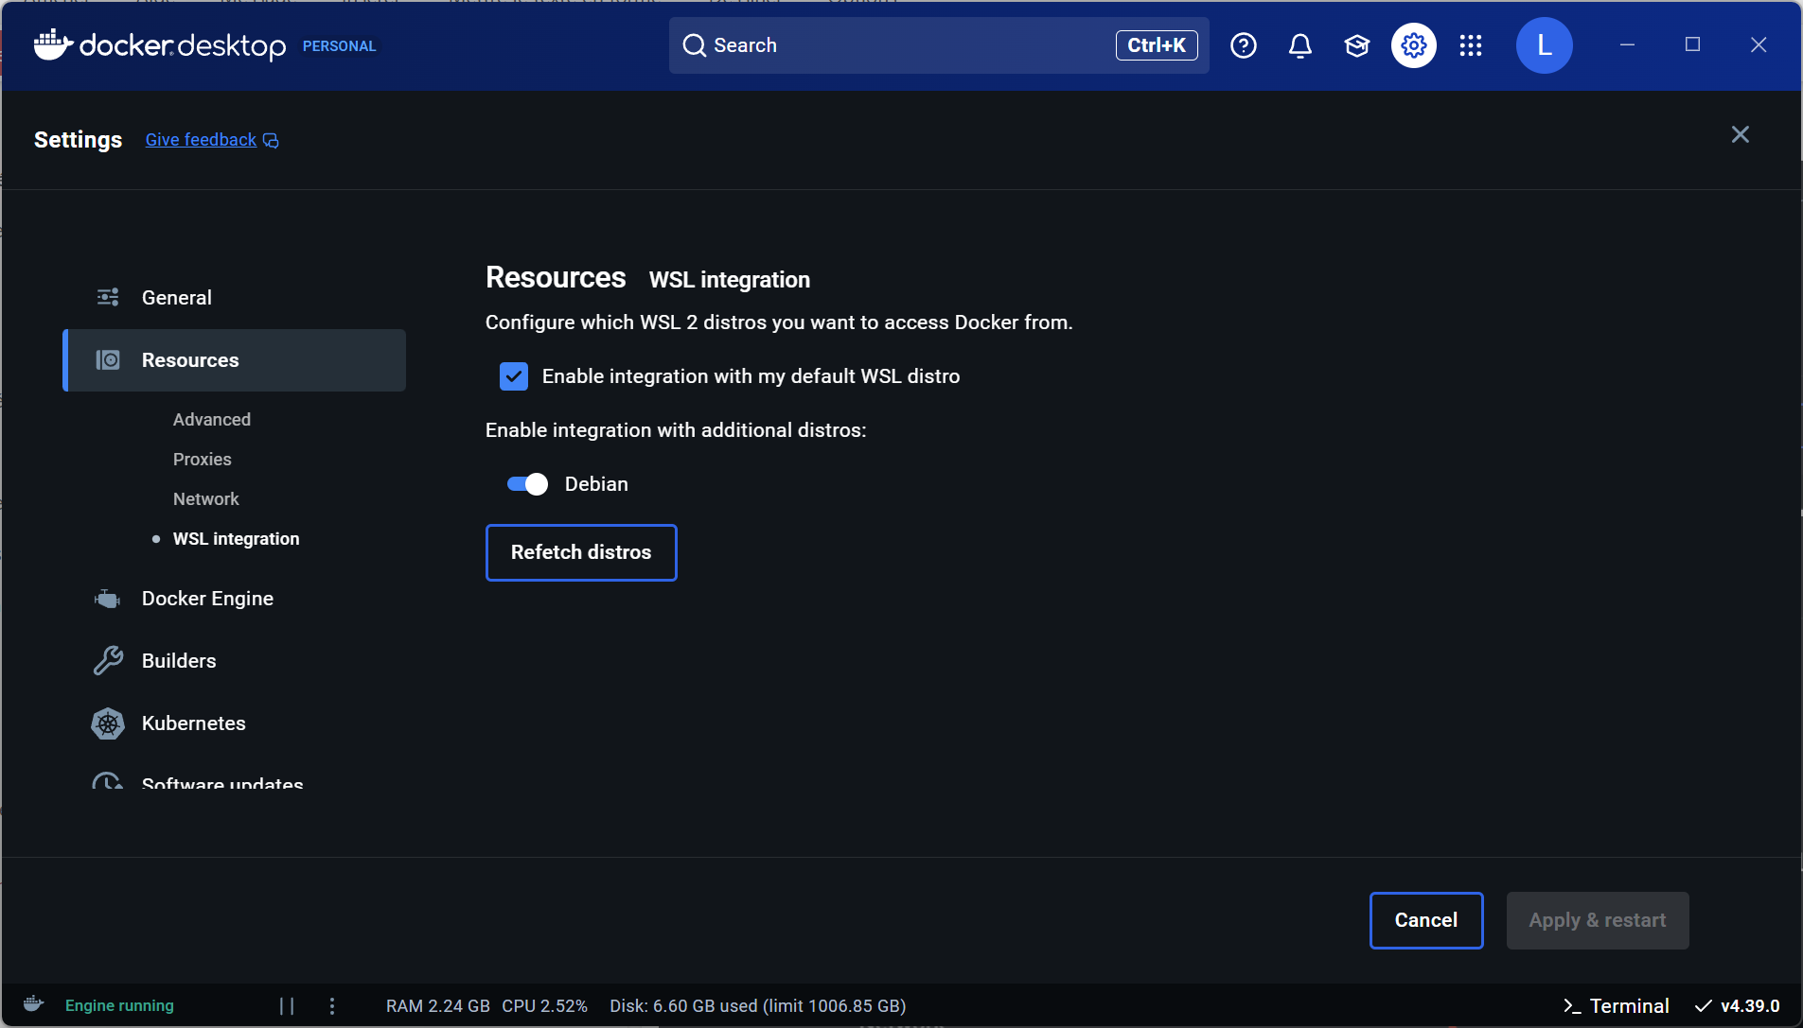Viewport: 1803px width, 1028px height.
Task: Select the Advanced resources sub-item
Action: coord(212,419)
